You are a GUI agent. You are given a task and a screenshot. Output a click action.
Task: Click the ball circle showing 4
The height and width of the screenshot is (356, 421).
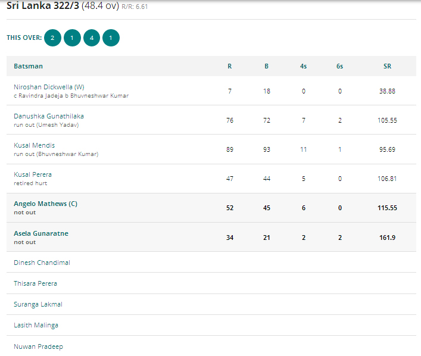coord(92,38)
